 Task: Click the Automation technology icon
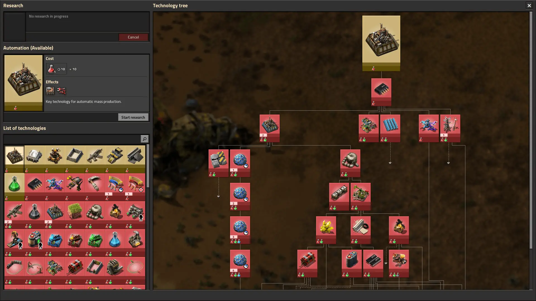click(381, 40)
